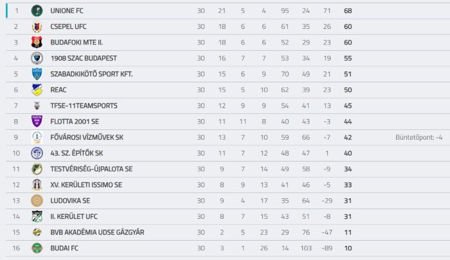Image resolution: width=450 pixels, height=260 pixels.
Task: Open the Testvériség-Újpalota SE team link
Action: (x=91, y=169)
